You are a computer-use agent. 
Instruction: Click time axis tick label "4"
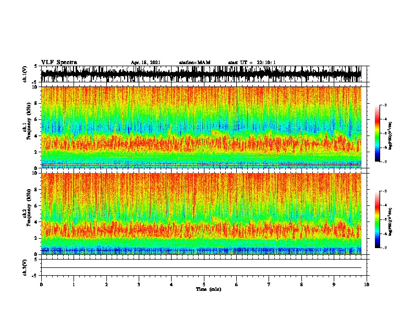(x=172, y=285)
